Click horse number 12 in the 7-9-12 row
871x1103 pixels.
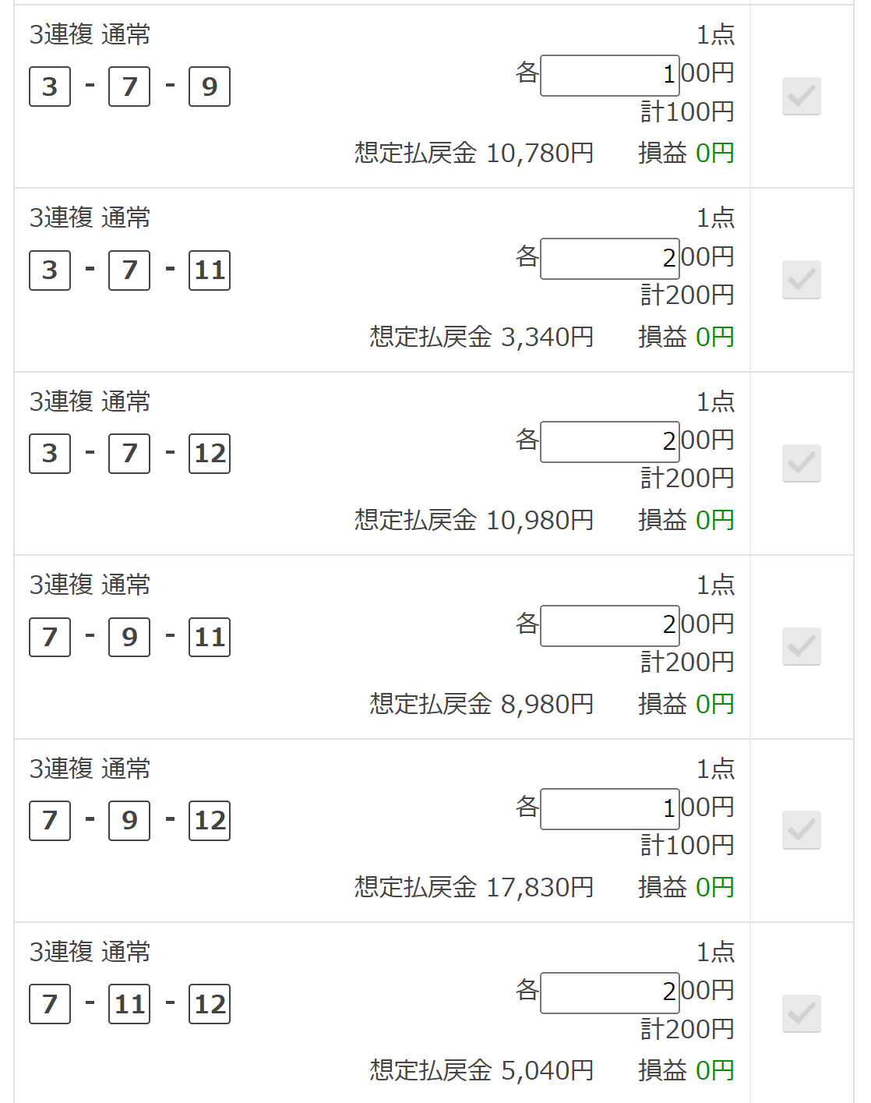(x=210, y=821)
